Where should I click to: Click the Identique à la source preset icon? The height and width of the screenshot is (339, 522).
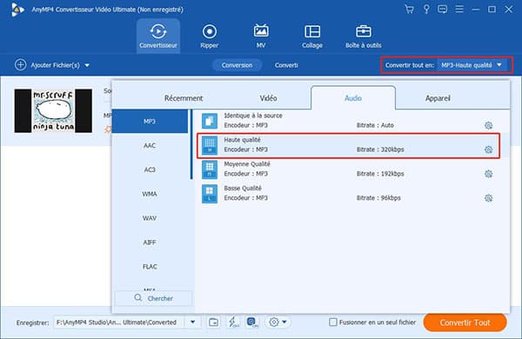(210, 121)
